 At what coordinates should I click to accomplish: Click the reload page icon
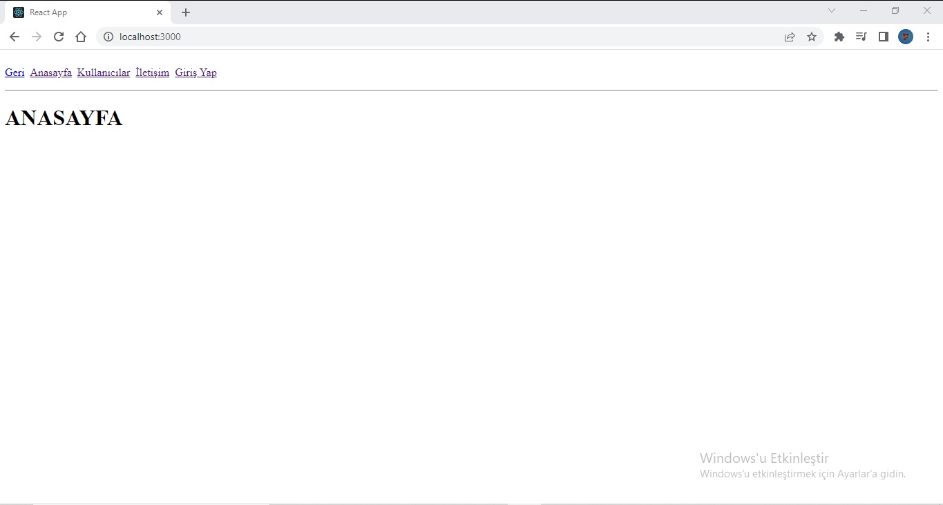pos(58,37)
